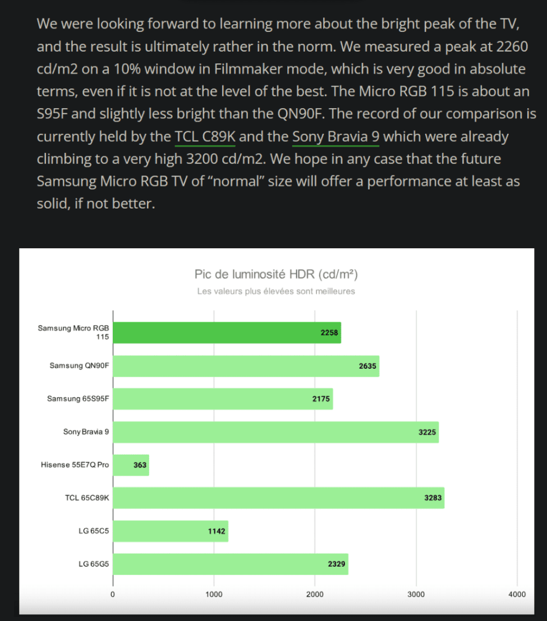Click the 3283 value label
This screenshot has height=621, width=547.
tap(434, 498)
